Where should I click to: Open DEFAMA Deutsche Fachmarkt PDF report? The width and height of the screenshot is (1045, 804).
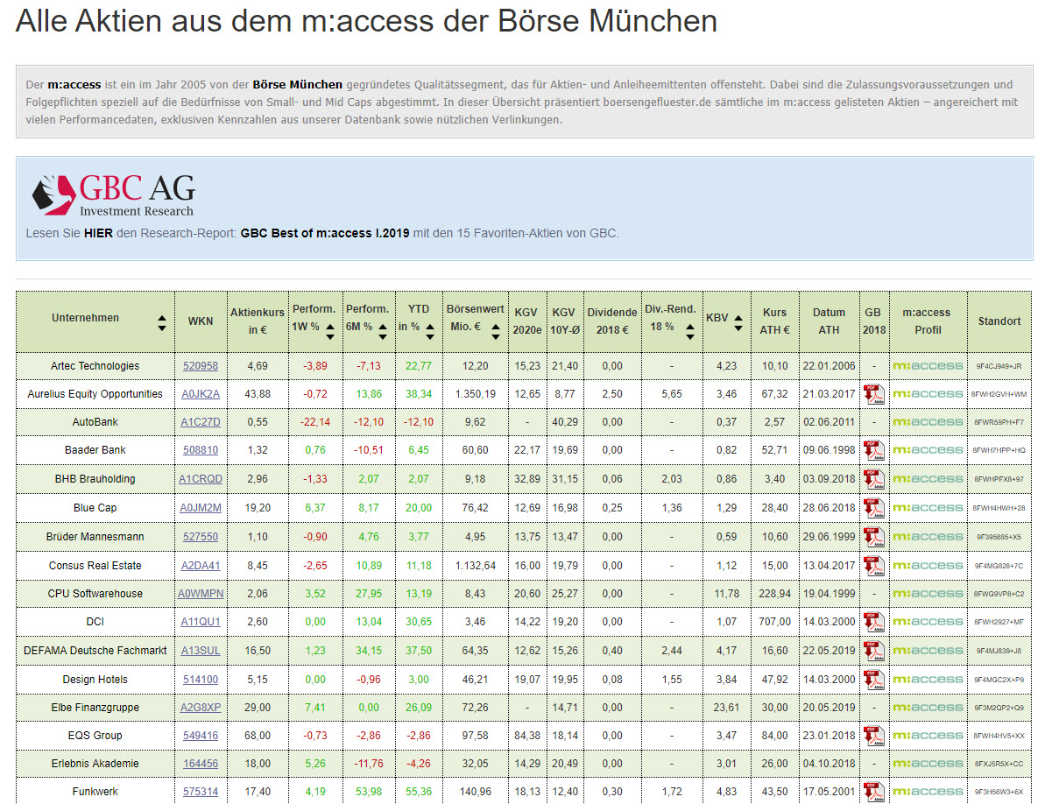pos(873,651)
